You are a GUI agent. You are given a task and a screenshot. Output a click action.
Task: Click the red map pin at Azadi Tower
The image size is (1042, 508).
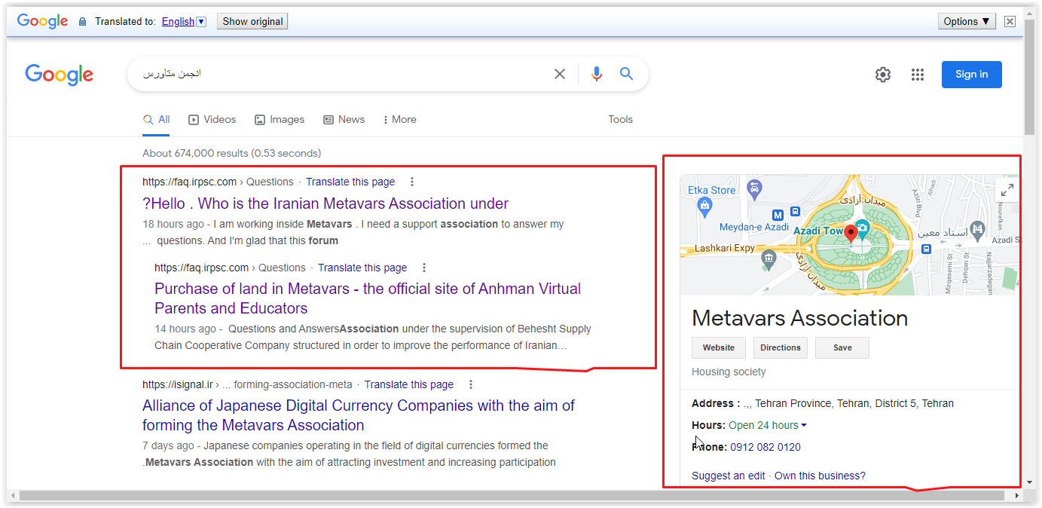[x=851, y=232]
